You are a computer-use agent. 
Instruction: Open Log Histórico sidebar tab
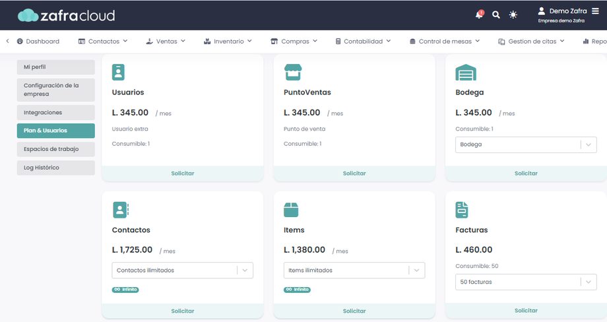[x=55, y=168]
